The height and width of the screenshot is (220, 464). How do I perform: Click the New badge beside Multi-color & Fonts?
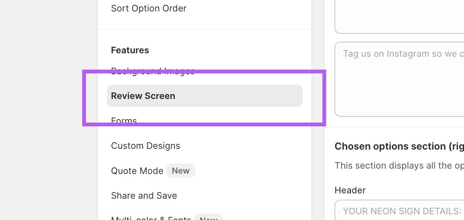(208, 218)
